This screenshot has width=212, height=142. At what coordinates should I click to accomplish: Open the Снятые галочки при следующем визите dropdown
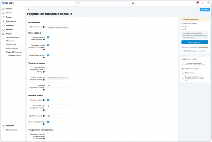59,78
